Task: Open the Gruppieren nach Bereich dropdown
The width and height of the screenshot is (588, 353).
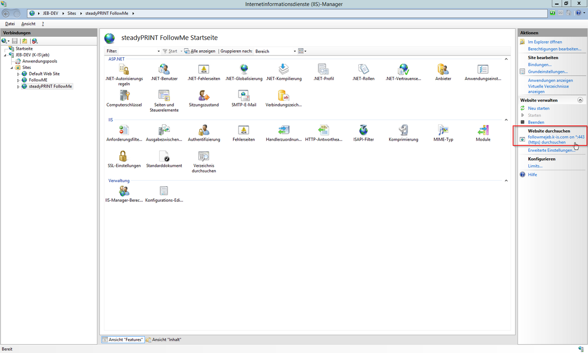Action: point(275,51)
